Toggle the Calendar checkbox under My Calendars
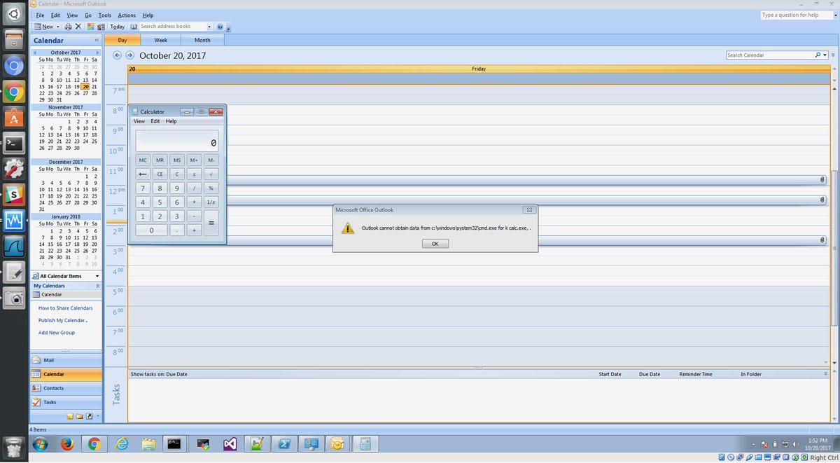This screenshot has height=463, width=840. 37,294
